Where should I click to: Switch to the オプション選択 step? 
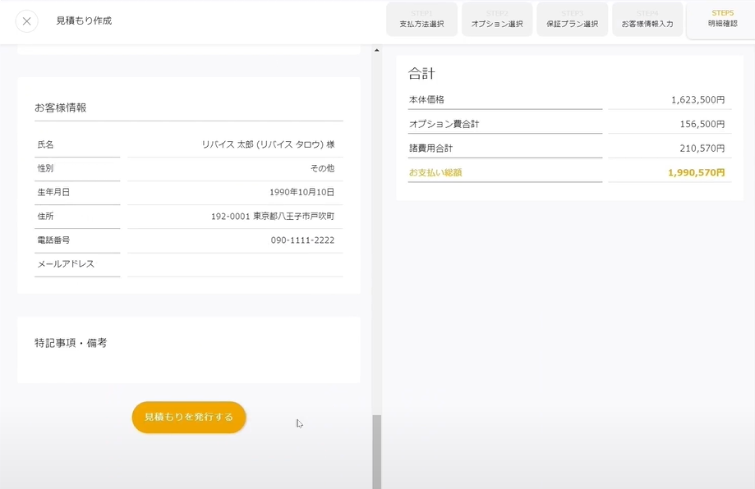497,19
